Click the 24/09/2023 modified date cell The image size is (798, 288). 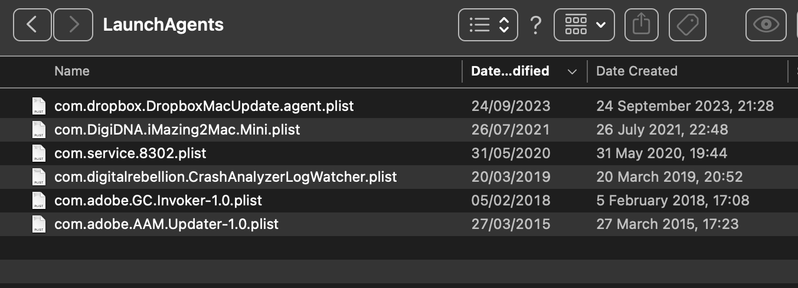point(511,106)
